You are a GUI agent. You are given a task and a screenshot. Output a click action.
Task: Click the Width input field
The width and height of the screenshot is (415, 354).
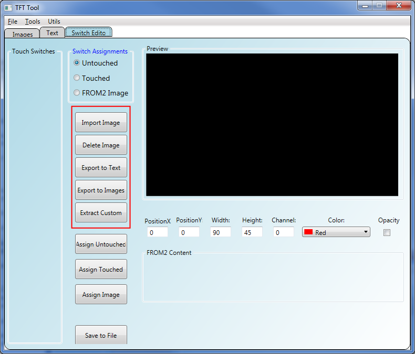221,232
